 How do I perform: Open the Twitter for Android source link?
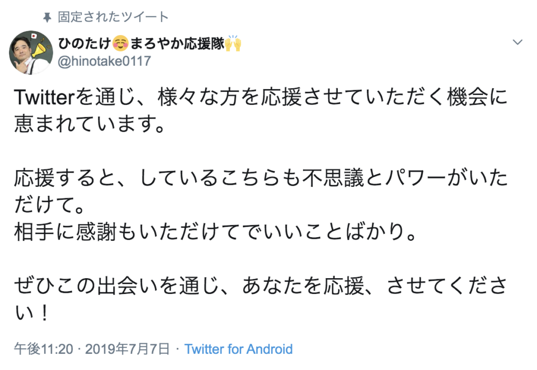pos(239,349)
